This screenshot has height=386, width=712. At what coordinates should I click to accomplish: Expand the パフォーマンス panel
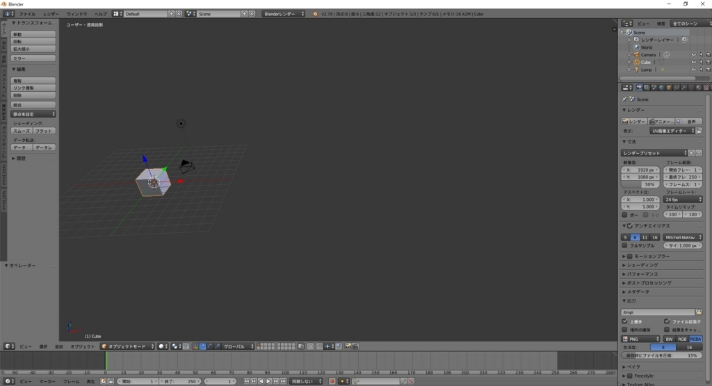642,274
